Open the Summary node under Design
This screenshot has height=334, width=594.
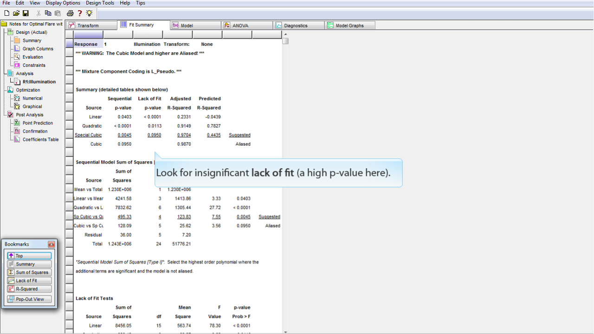(x=28, y=41)
